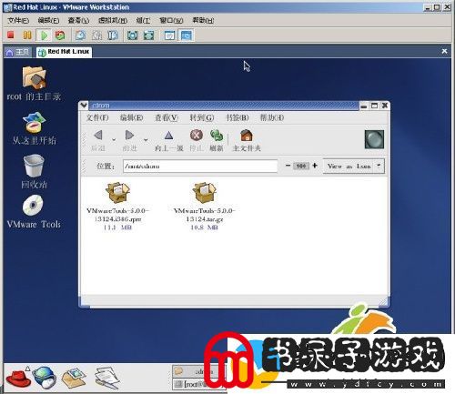Image resolution: width=455 pixels, height=394 pixels.
Task: Zoom out with the minus button
Action: [x=288, y=166]
